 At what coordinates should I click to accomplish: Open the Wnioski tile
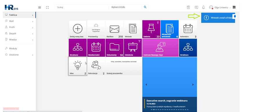133,29
